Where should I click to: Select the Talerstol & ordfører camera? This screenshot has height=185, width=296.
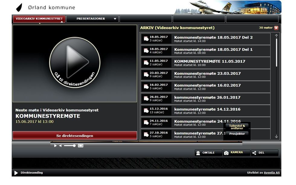237,127
